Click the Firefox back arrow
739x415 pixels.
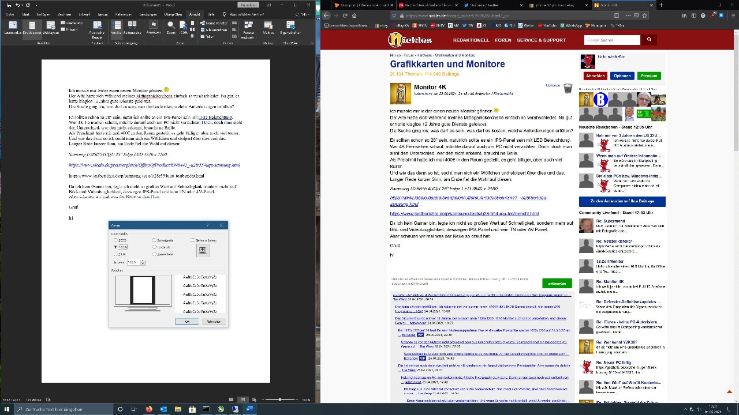pyautogui.click(x=326, y=16)
